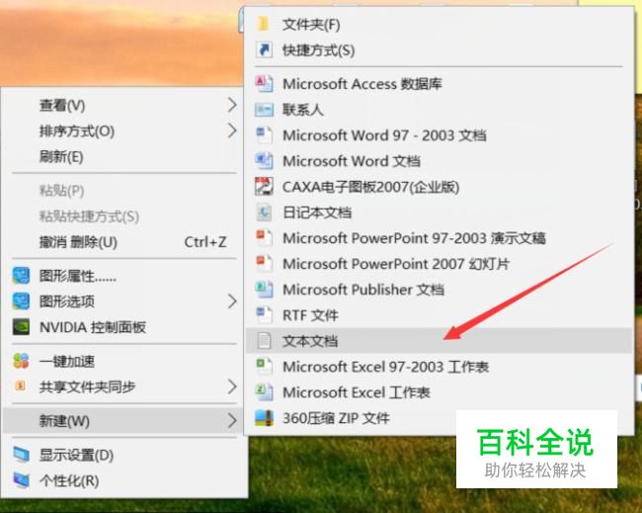The width and height of the screenshot is (642, 513).
Task: Click the 个性化(R) icon
Action: [21, 480]
